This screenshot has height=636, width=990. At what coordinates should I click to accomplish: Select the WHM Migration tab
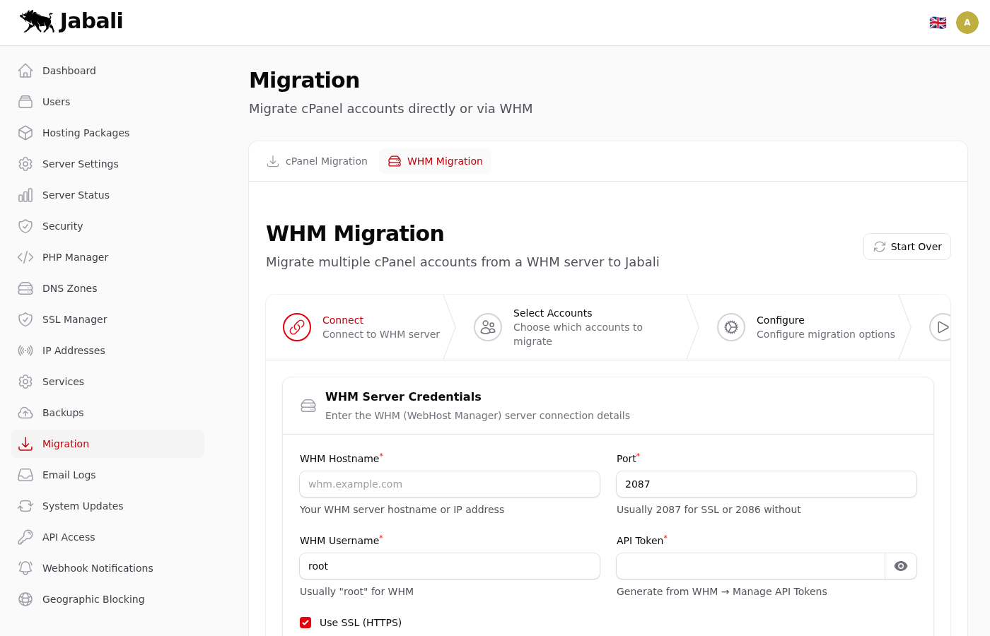click(435, 161)
